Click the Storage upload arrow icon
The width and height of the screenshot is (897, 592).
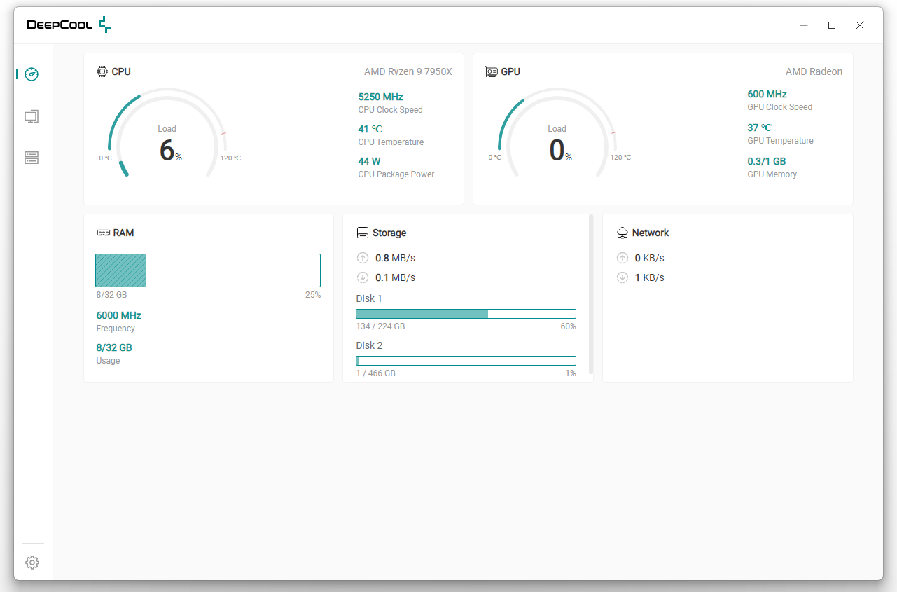[x=362, y=258]
